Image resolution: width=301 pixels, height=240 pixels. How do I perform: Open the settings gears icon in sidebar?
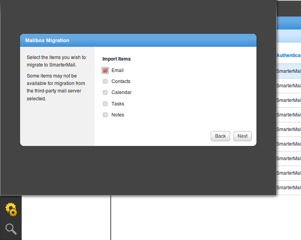11,209
